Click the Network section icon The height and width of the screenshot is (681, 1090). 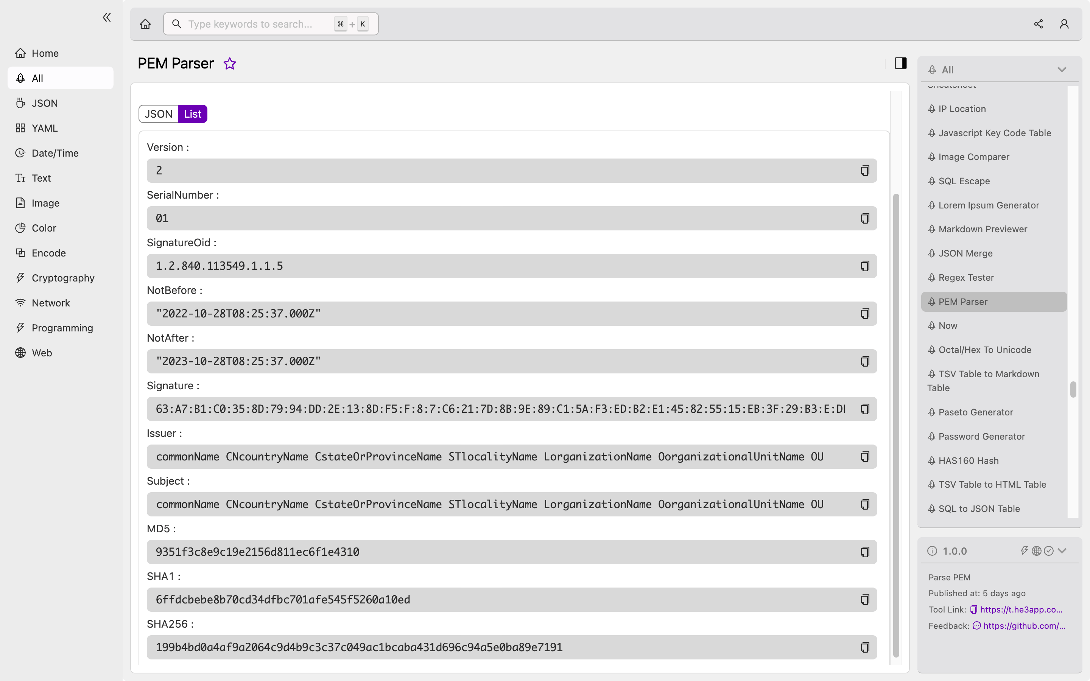pos(20,303)
